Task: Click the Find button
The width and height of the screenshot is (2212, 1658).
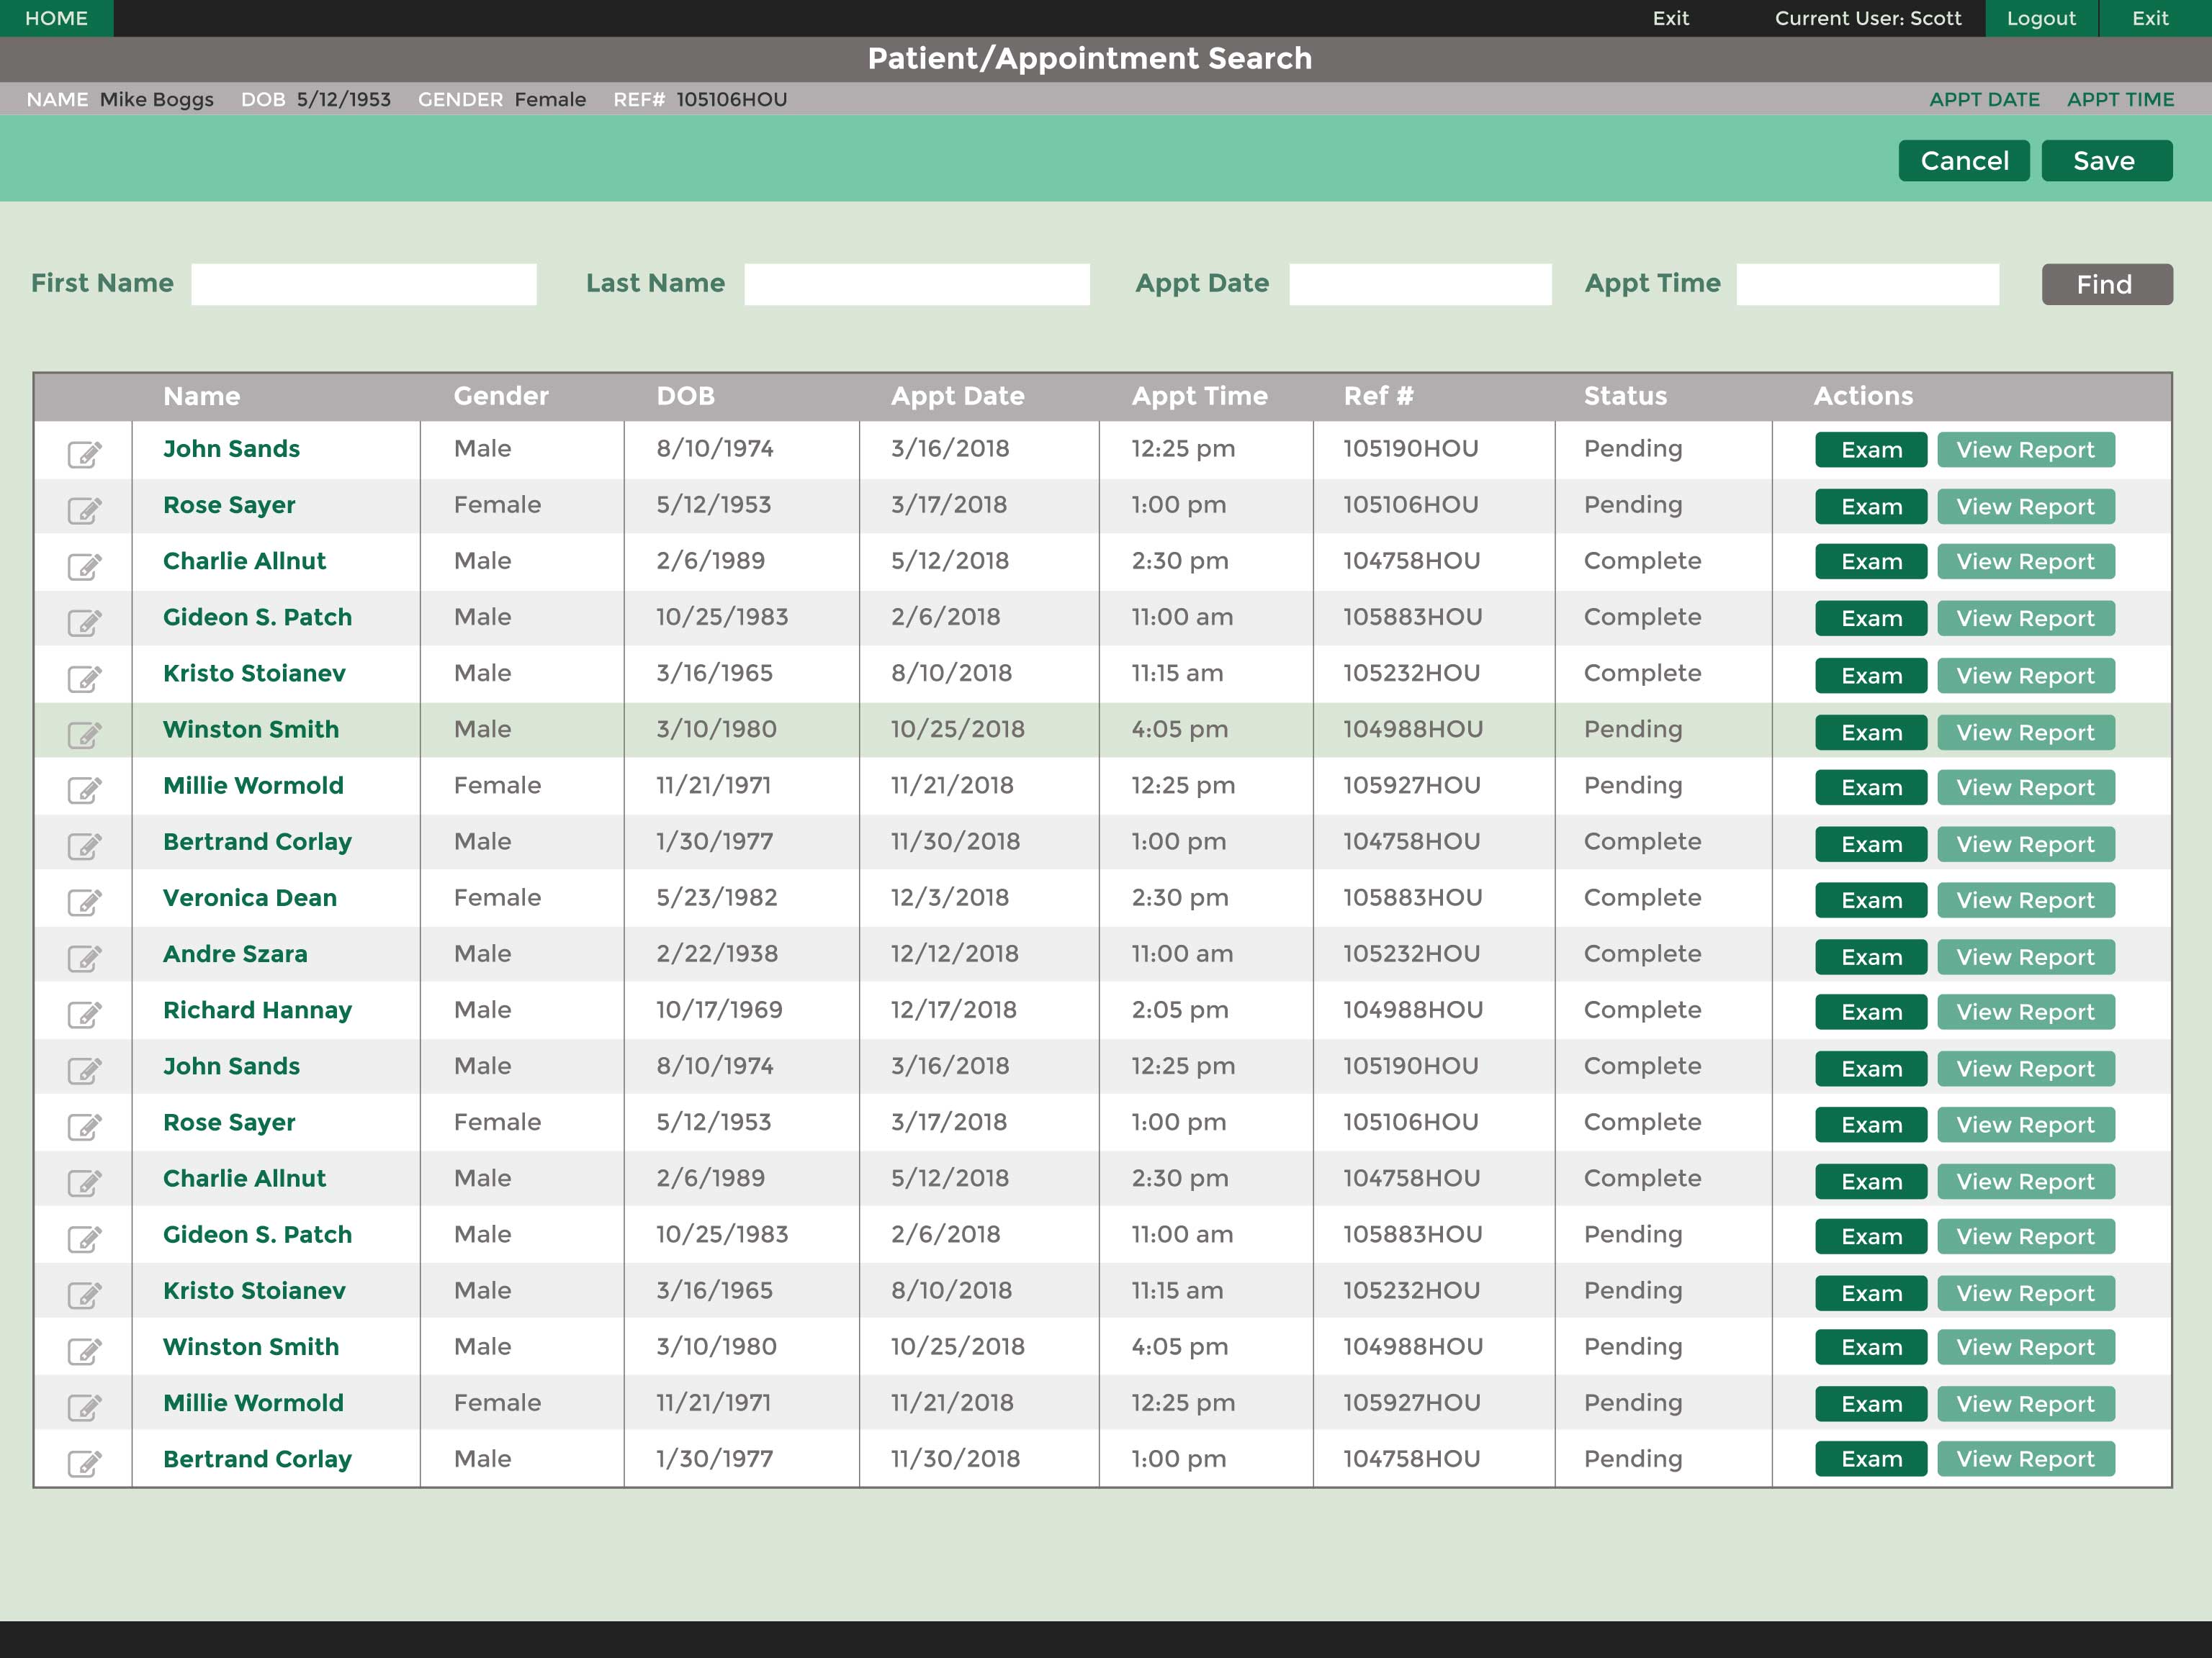Action: (2106, 284)
